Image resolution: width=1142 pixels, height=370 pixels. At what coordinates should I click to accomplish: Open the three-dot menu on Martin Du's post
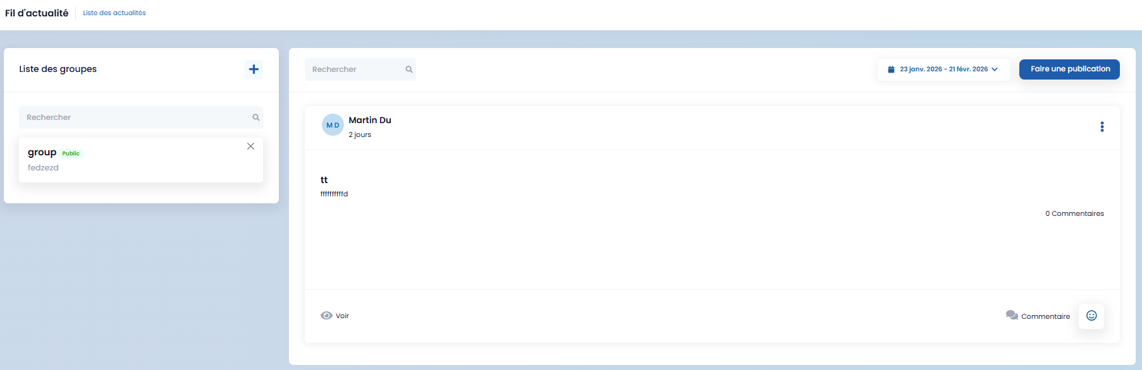1102,127
